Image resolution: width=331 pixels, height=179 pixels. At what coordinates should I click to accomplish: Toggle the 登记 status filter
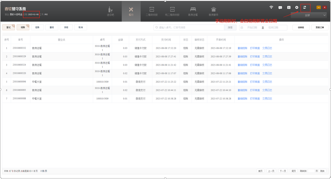9,27
